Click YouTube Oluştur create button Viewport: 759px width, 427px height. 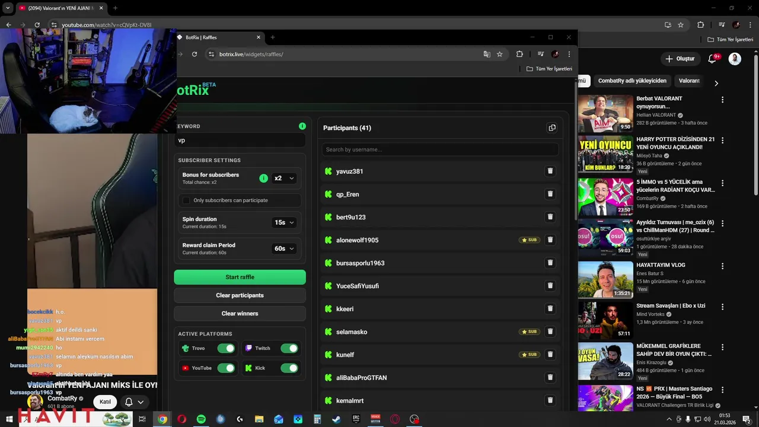(x=680, y=59)
